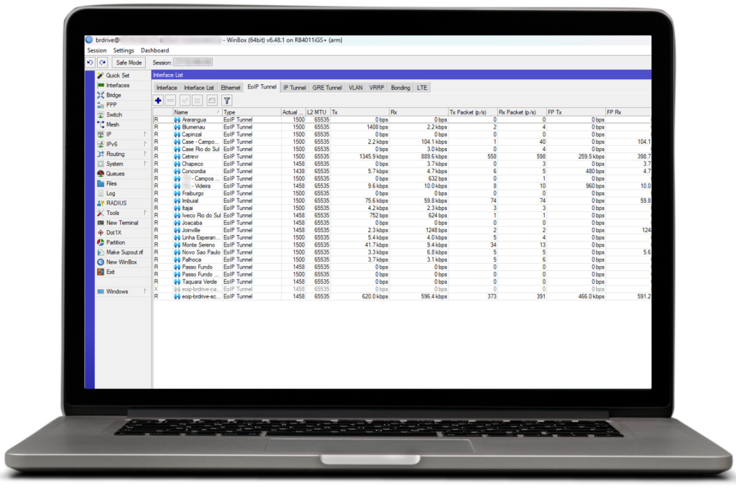Open the Switch section
The height and width of the screenshot is (491, 736).
pyautogui.click(x=114, y=114)
